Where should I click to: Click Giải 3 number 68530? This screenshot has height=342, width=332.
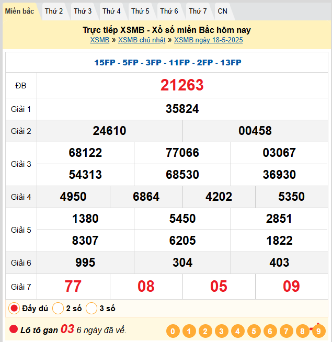(182, 175)
